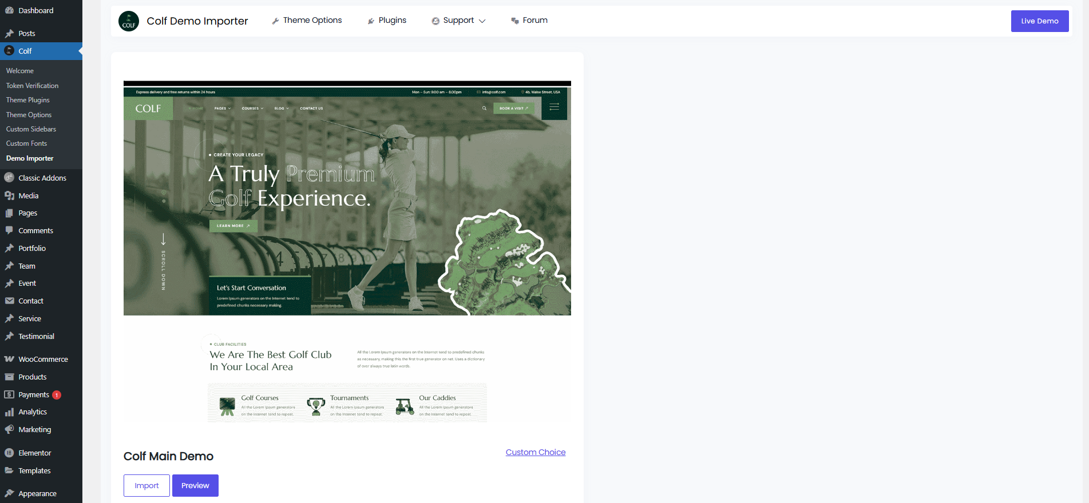
Task: Click the Elementor logo icon
Action: coord(9,453)
